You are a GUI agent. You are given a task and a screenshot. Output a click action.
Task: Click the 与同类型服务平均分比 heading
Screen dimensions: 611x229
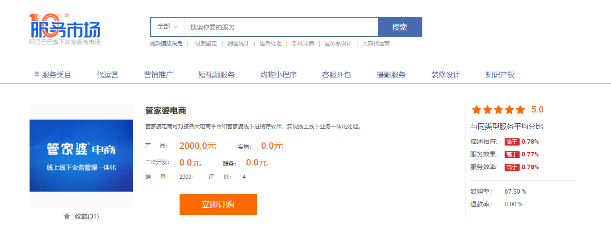coord(506,126)
